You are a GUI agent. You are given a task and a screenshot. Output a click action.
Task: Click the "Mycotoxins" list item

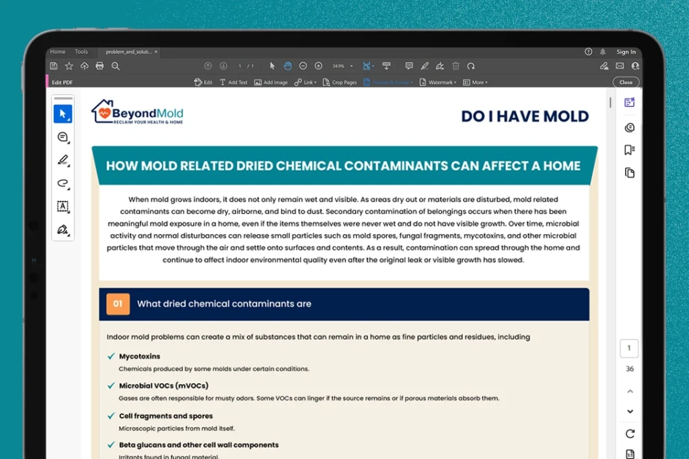tap(139, 356)
